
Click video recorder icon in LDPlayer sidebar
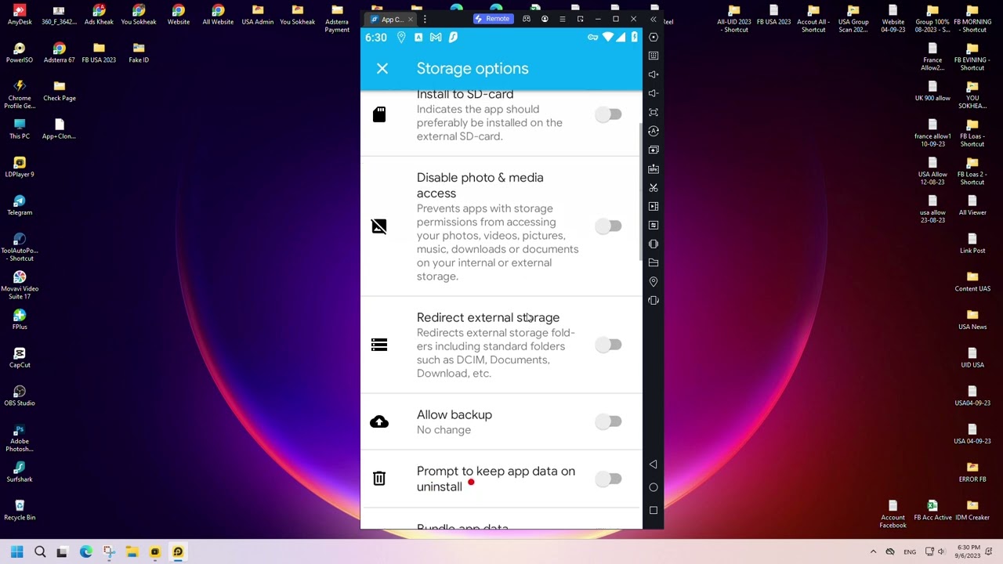click(654, 206)
